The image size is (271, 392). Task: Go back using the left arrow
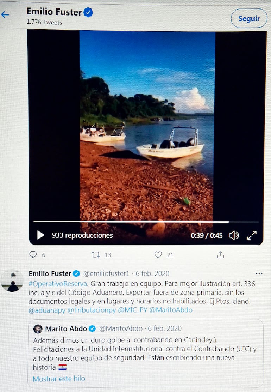pos(5,14)
